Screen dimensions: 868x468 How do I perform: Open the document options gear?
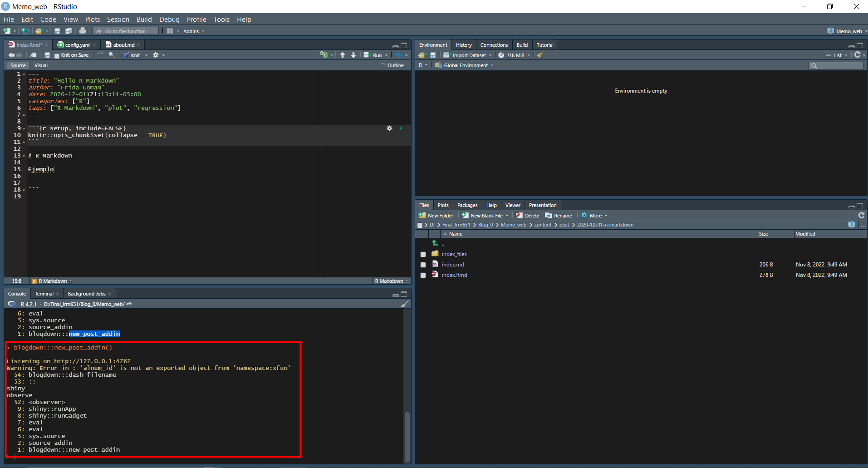(x=156, y=55)
